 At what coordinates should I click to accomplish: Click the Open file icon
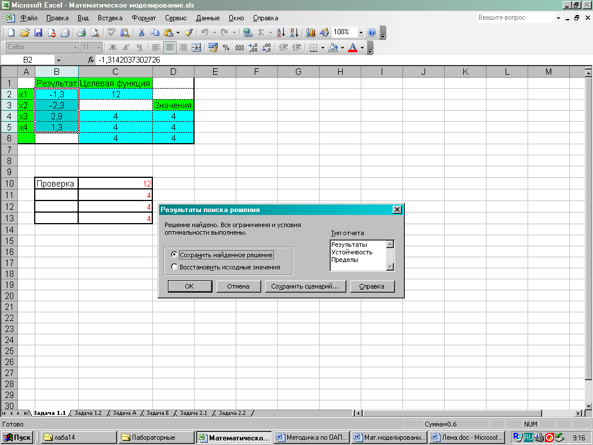point(24,32)
